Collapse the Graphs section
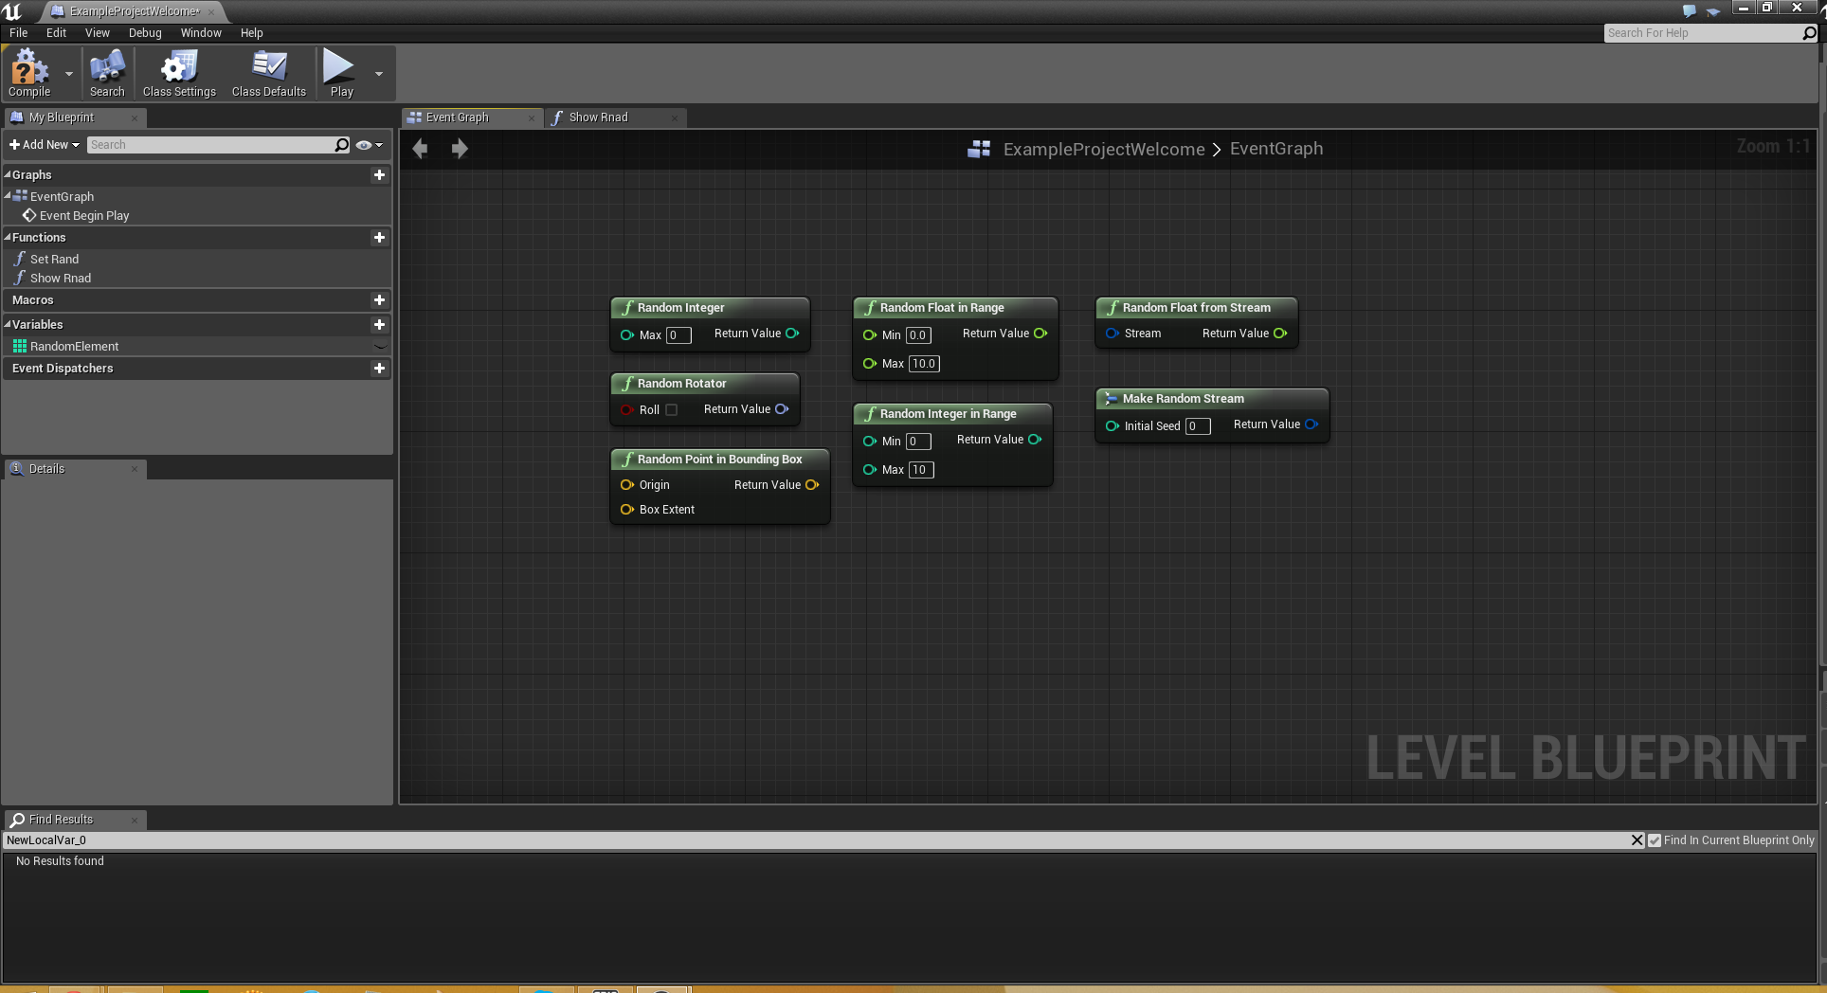Image resolution: width=1827 pixels, height=993 pixels. pos(8,175)
